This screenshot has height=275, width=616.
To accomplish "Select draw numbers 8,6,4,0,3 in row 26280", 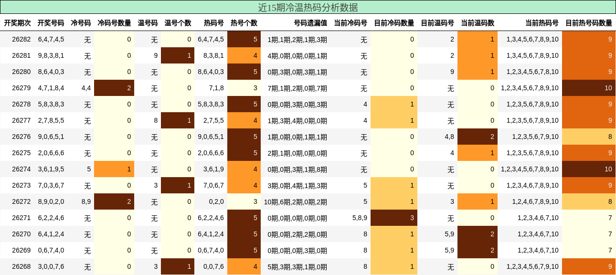I will 51,72.
